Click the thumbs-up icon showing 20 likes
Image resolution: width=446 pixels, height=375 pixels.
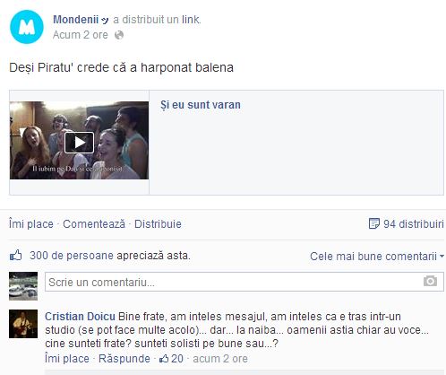tap(164, 358)
